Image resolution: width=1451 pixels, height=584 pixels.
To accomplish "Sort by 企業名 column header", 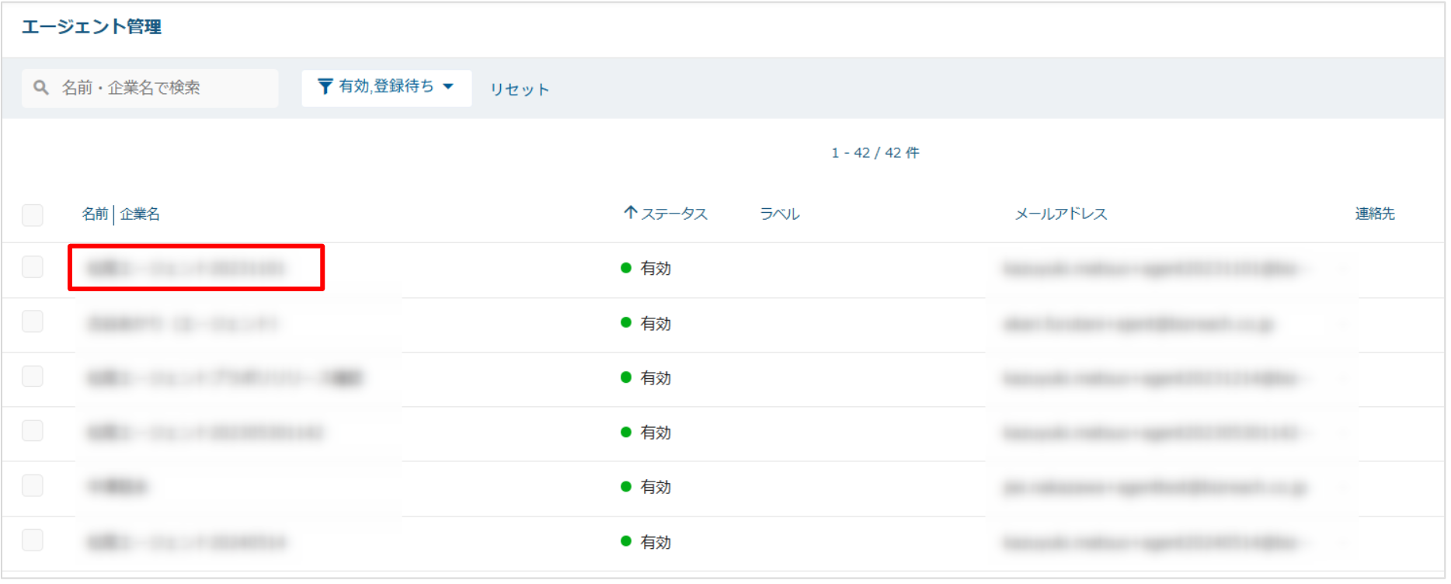I will click(140, 214).
